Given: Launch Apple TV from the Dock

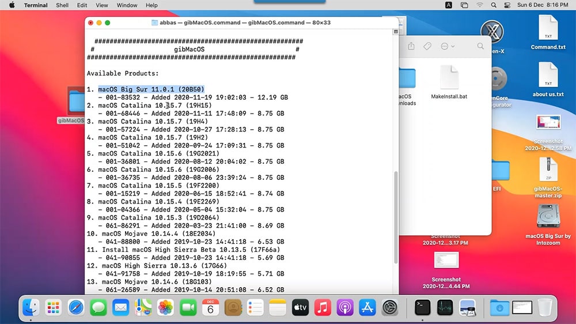Looking at the screenshot, I should pyautogui.click(x=300, y=307).
